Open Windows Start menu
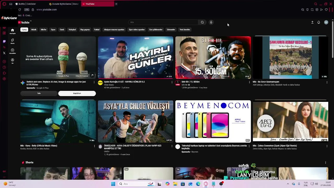This screenshot has height=188, width=334. pos(113,184)
